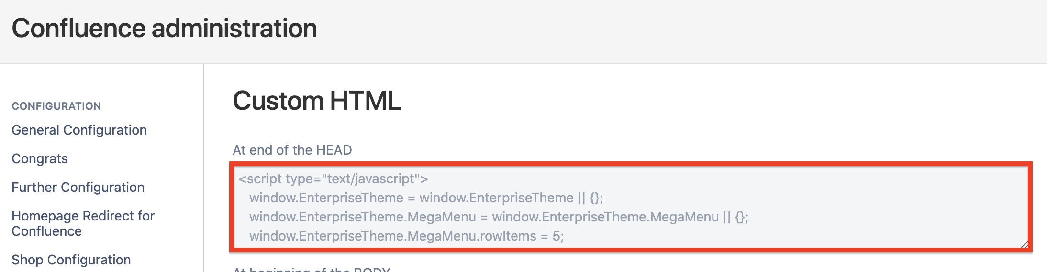Go to Further Configuration
Screen dimensions: 1047x272
pos(78,188)
